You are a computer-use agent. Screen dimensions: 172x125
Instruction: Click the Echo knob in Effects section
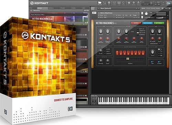(108, 60)
